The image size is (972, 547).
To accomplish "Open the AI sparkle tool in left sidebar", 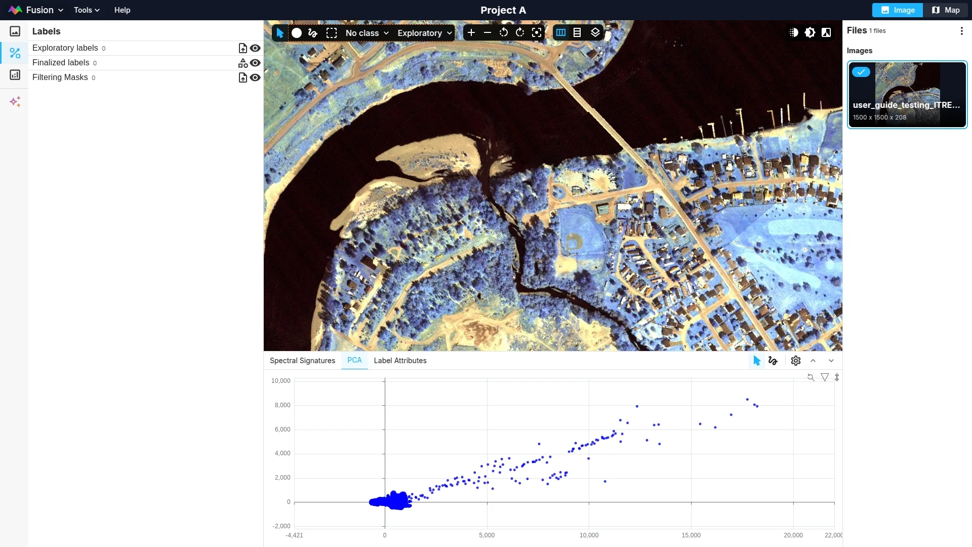I will [15, 102].
